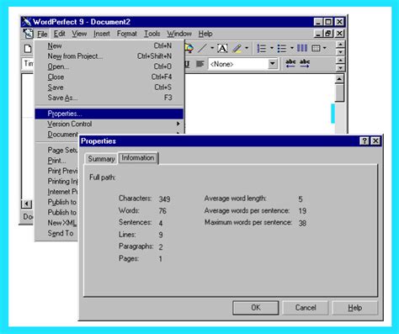This screenshot has width=399, height=334.
Task: Click the Text Box icon
Action: tap(222, 48)
